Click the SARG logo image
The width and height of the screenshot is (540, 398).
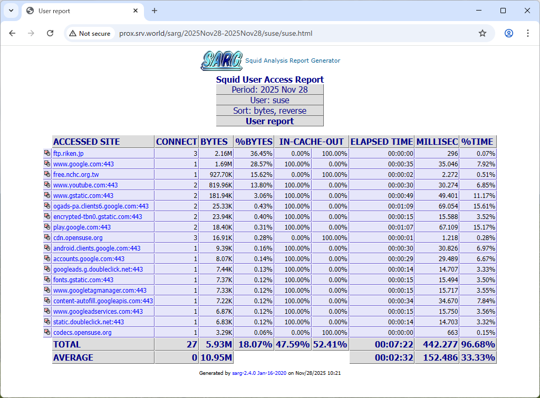[x=221, y=61]
